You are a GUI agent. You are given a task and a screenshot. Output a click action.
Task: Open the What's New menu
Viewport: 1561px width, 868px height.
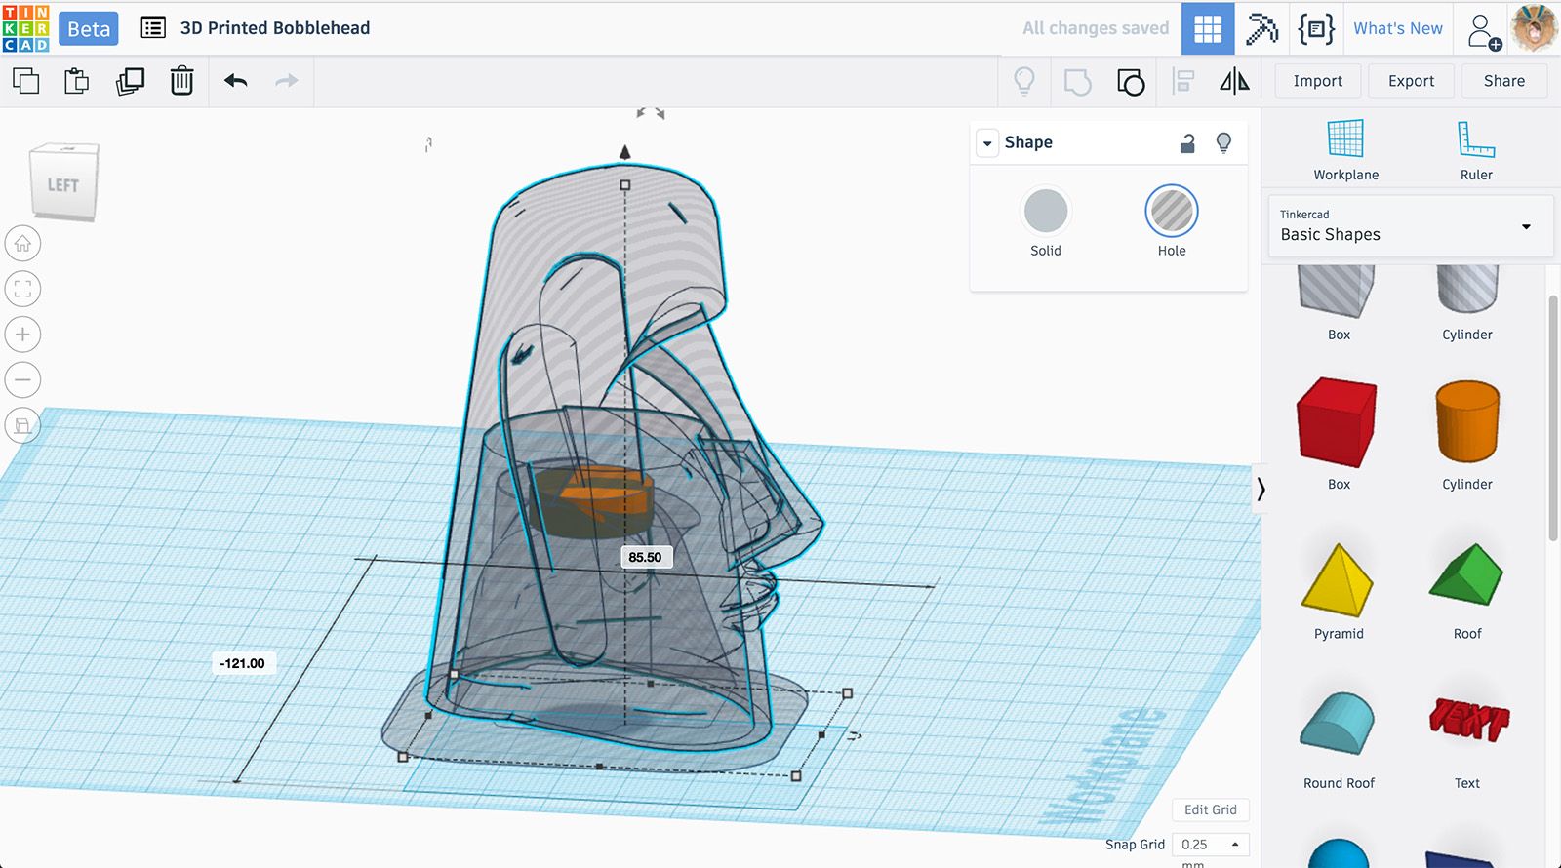1397,29
